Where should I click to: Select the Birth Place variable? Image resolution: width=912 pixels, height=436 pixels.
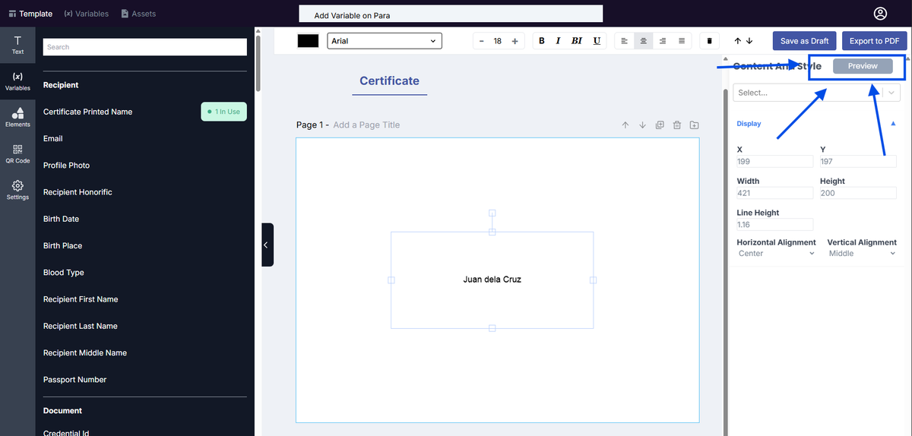click(62, 245)
